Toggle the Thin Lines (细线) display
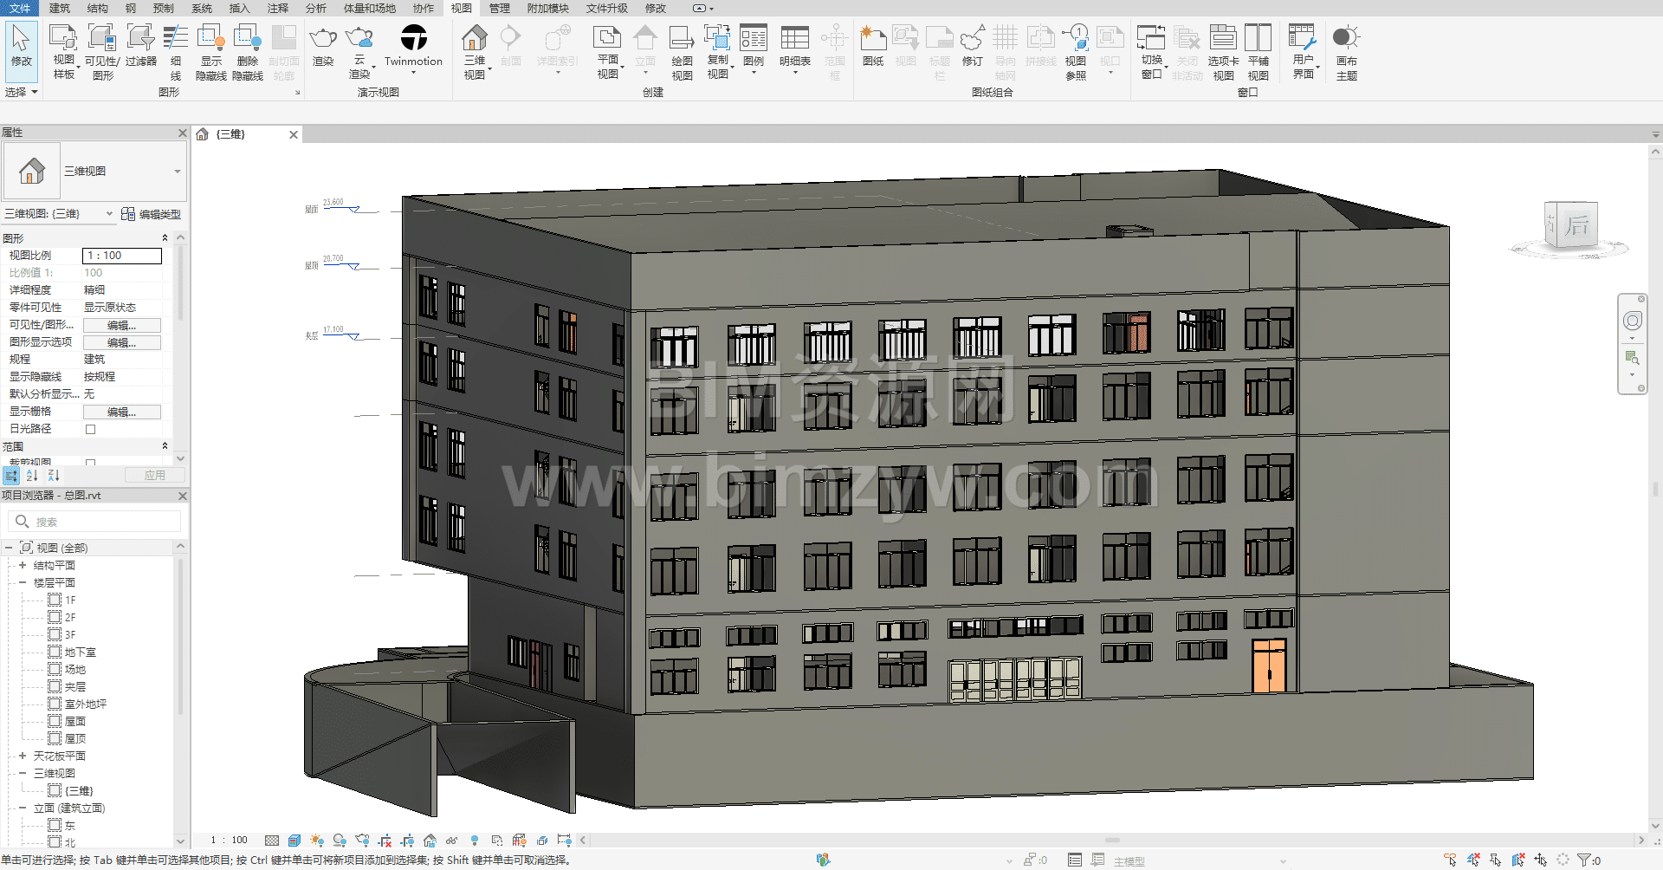1663x870 pixels. (x=176, y=38)
